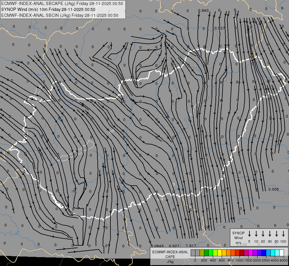
Task: Pick the olive swatch in the CAPE legend
Action: (202, 253)
